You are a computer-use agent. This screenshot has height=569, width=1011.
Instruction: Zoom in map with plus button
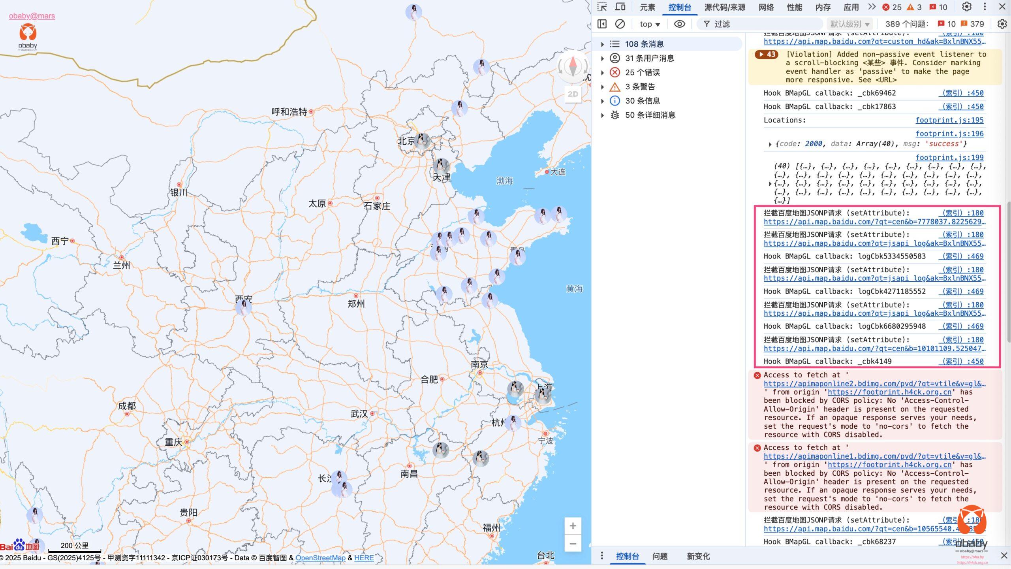coord(573,526)
